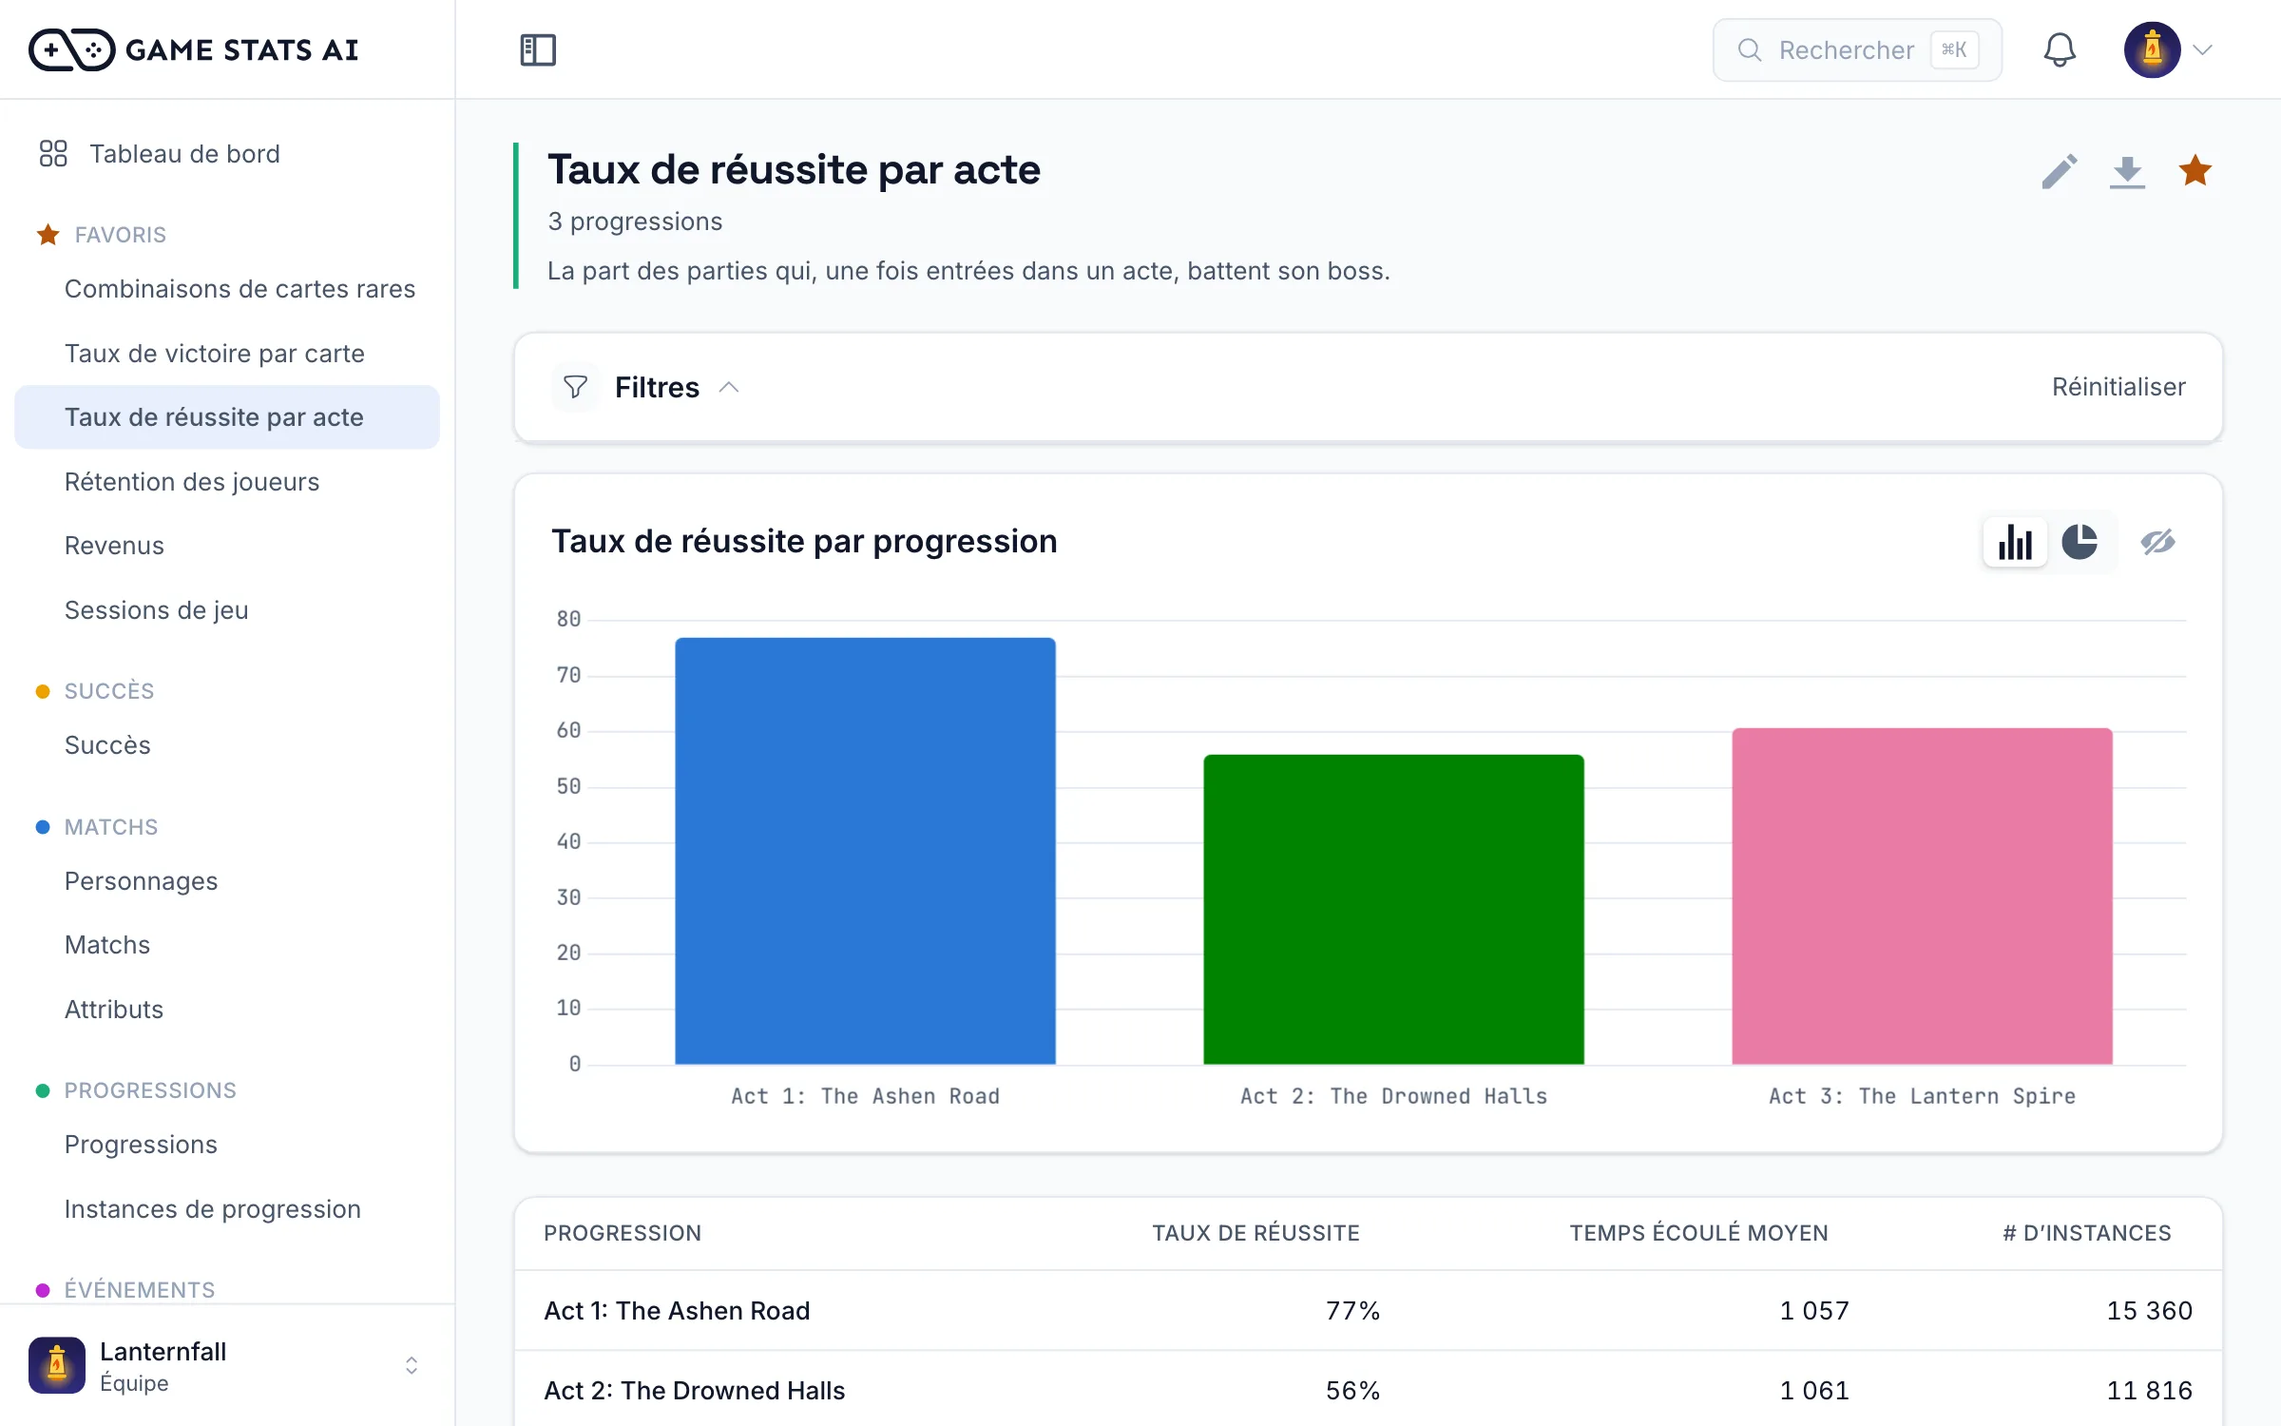Screen dimensions: 2281x1426
Task: Click the MATCHS section header
Action: point(111,827)
